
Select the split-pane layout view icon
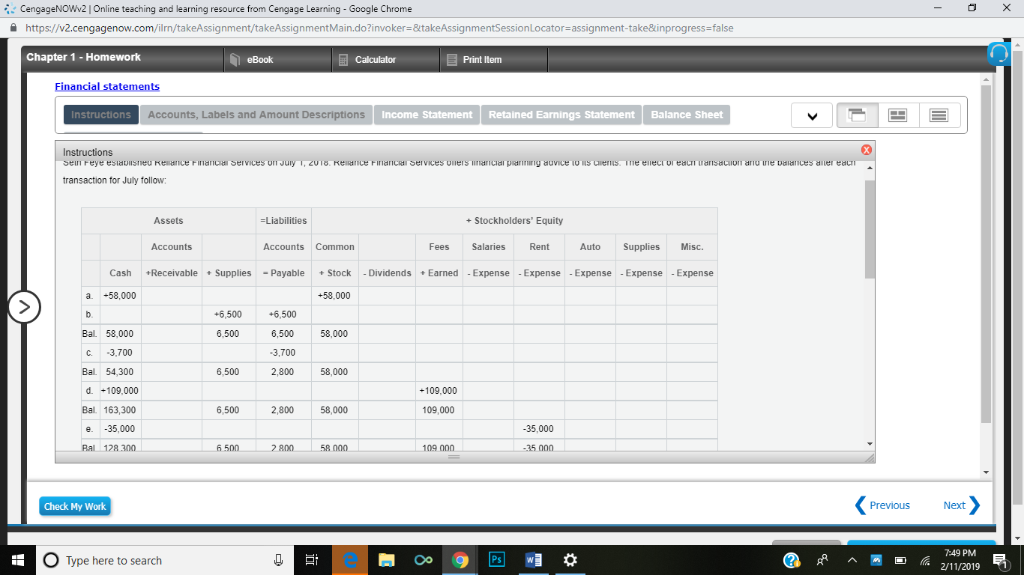[x=897, y=115]
